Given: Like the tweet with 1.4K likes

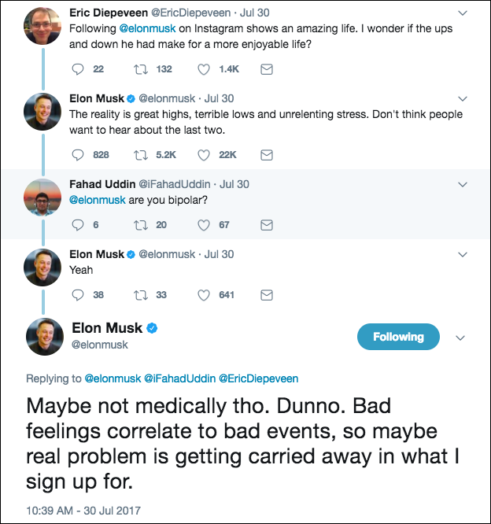Looking at the screenshot, I should (x=203, y=69).
